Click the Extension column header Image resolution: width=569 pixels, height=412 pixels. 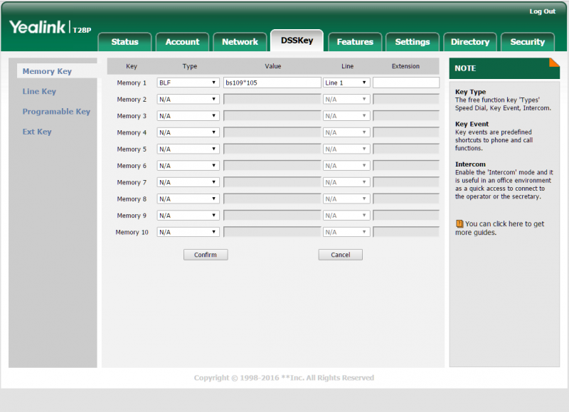coord(405,66)
